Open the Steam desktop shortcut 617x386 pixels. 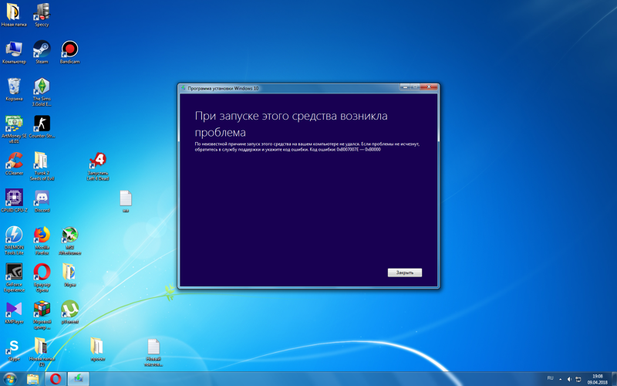(x=42, y=52)
